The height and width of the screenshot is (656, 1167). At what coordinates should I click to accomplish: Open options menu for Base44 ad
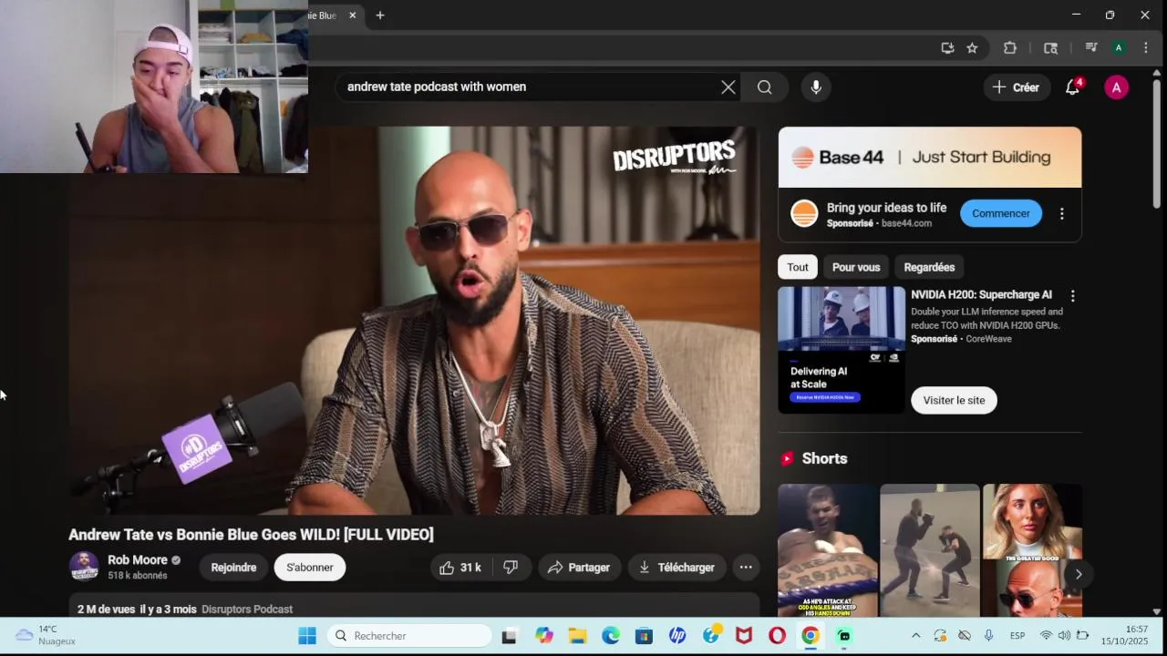pyautogui.click(x=1061, y=214)
